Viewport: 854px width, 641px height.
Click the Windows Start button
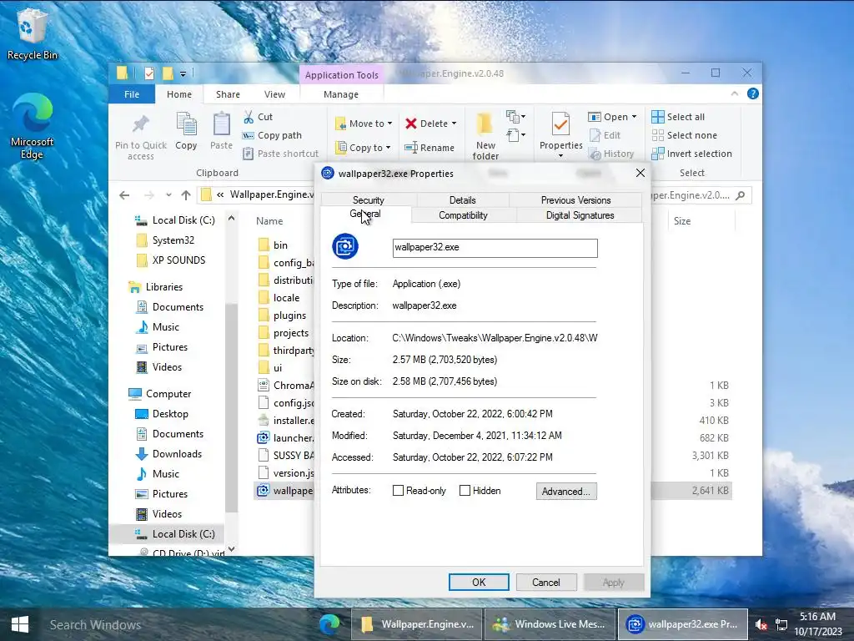[20, 624]
